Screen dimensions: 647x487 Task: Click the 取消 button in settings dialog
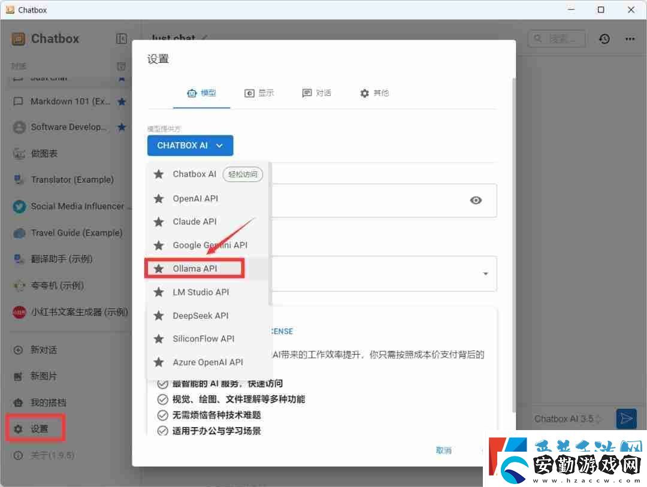pos(444,450)
